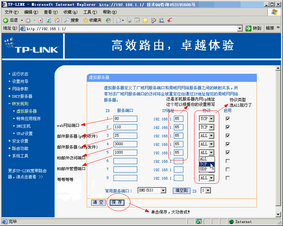Open Search (搜索) in IE toolbar
Image resolution: width=283 pixels, height=226 pixels.
[72, 20]
